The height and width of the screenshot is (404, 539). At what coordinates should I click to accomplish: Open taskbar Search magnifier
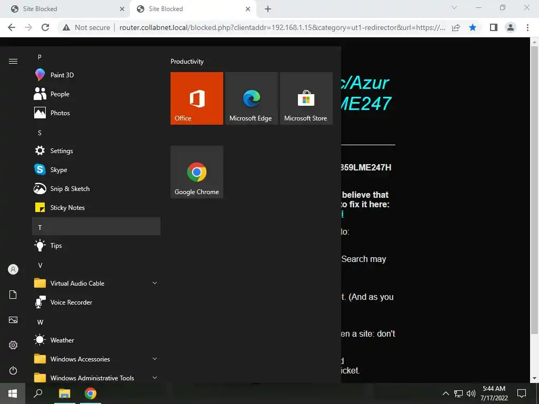(38, 393)
